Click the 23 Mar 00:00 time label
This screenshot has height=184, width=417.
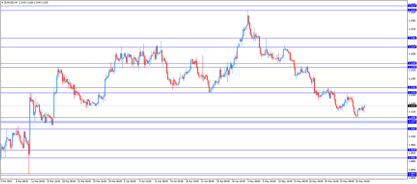pyautogui.click(x=84, y=181)
